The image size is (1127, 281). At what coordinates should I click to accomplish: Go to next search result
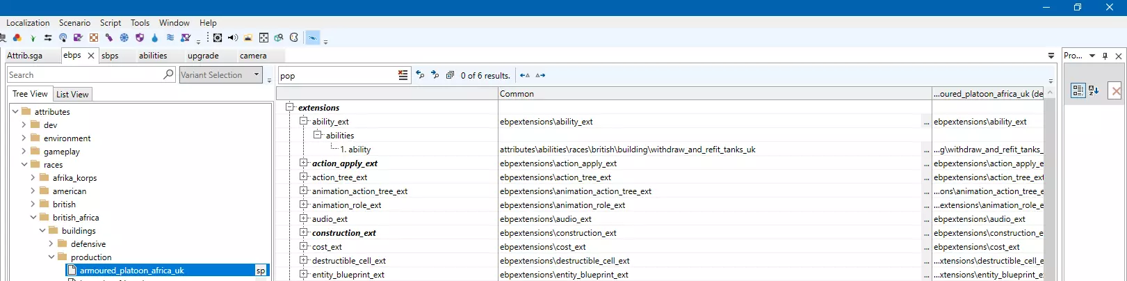(x=435, y=75)
